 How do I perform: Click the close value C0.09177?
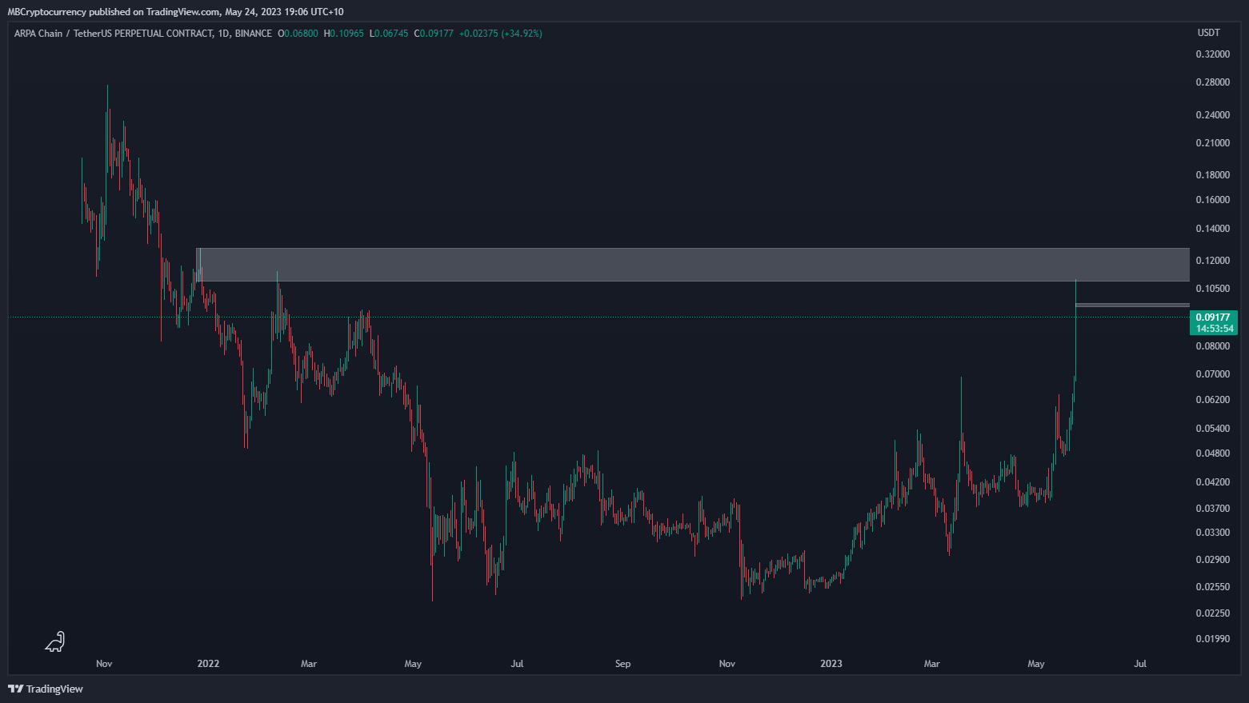tap(434, 34)
